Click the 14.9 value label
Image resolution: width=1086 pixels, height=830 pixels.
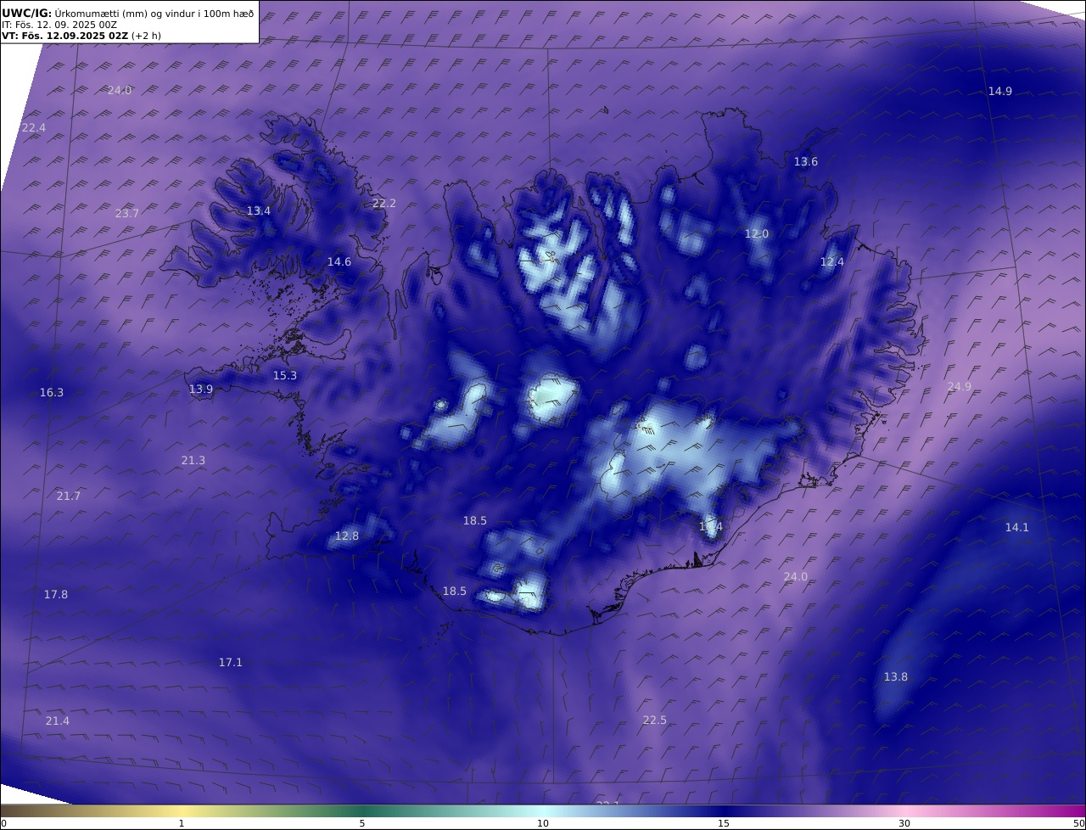point(1000,91)
